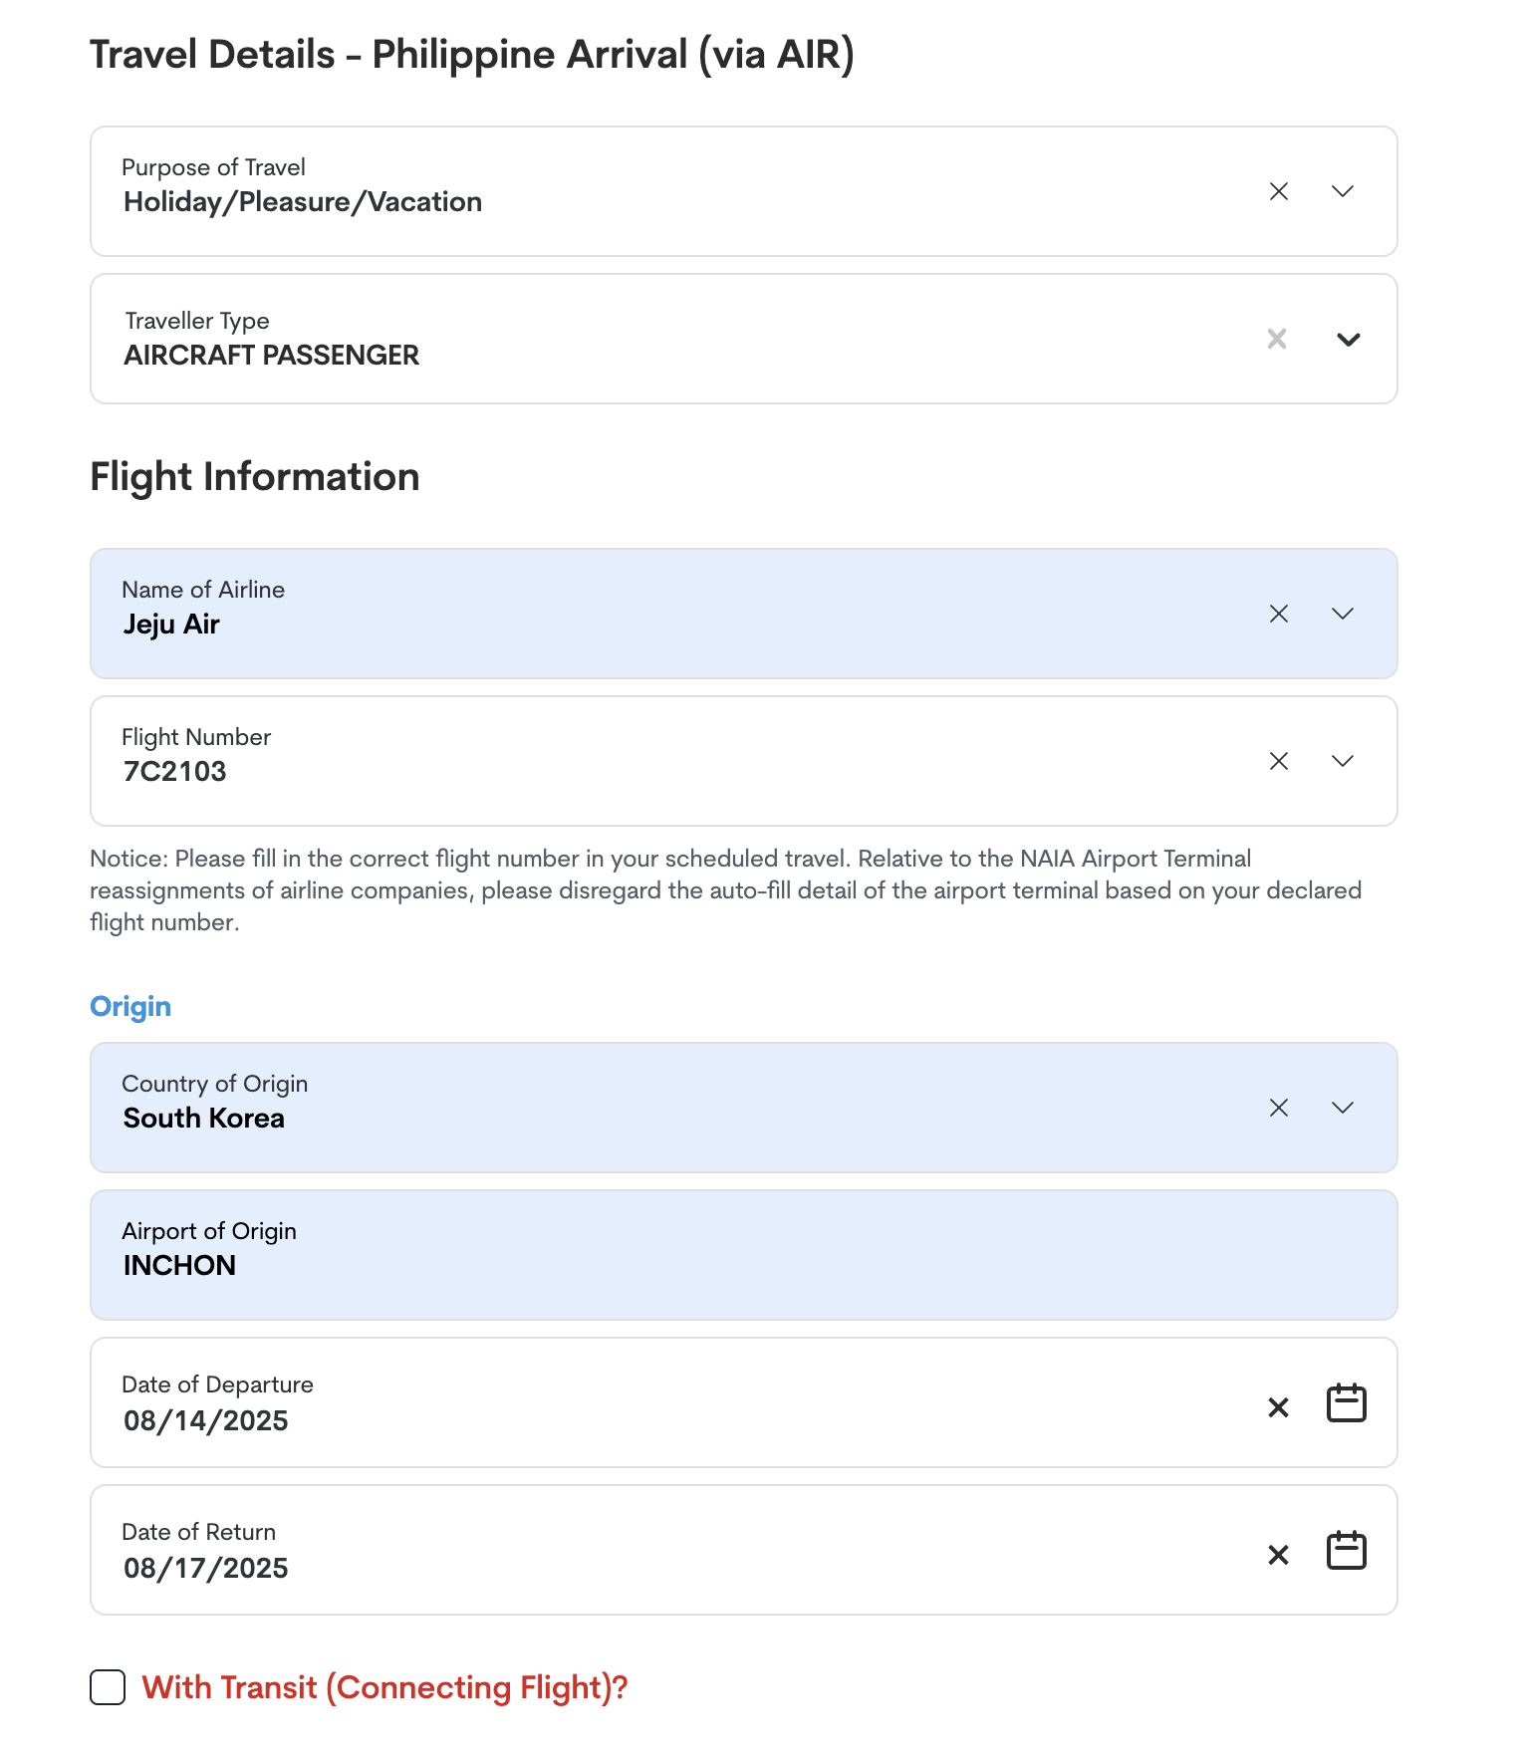Clear the Flight Number value

coord(1279,761)
